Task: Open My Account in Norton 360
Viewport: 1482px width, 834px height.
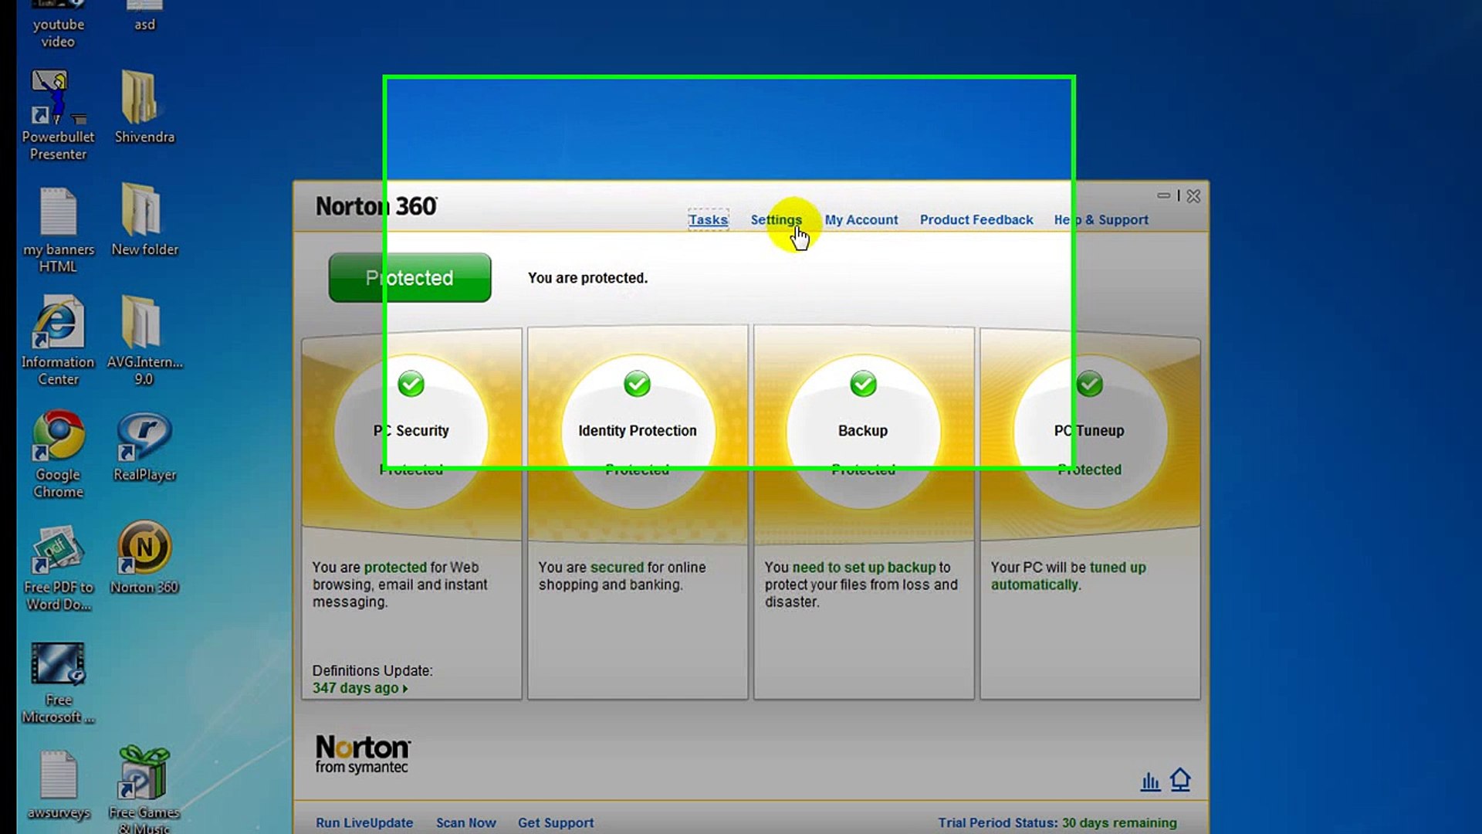Action: pyautogui.click(x=861, y=220)
